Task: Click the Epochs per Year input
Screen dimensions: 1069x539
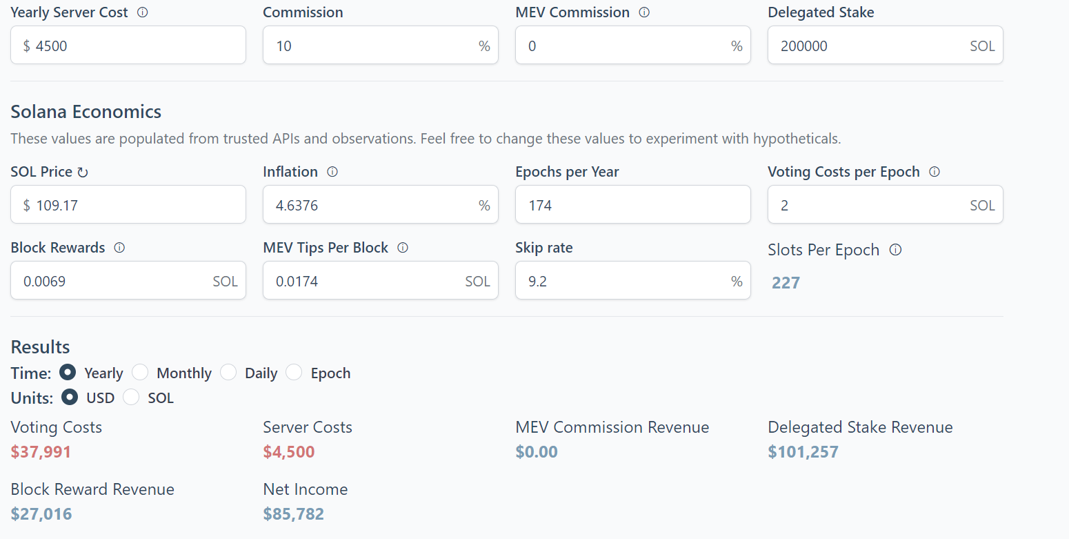Action: click(633, 204)
